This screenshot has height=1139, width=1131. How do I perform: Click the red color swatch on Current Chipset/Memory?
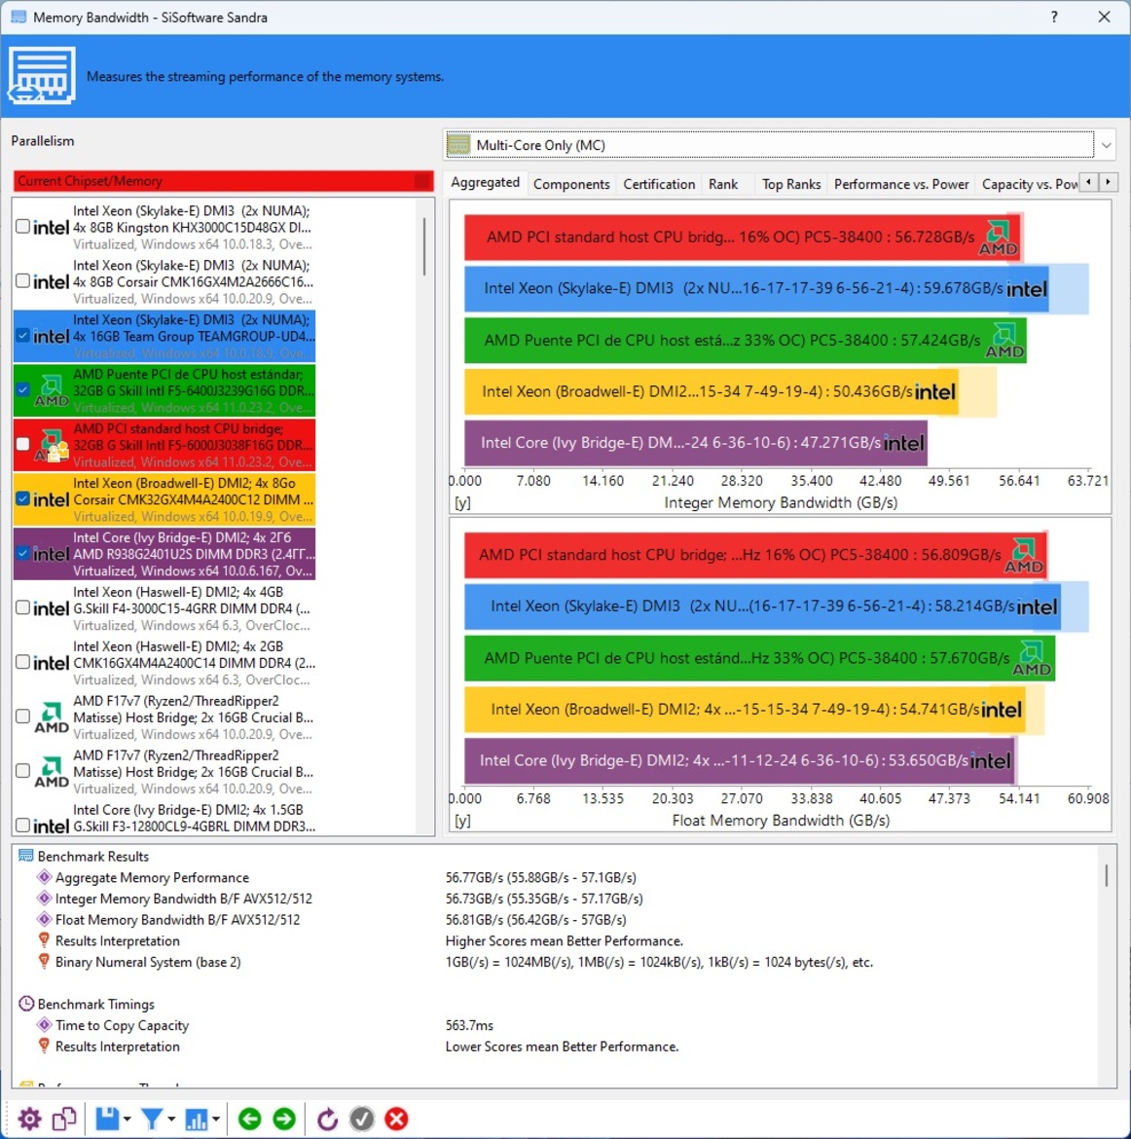[422, 181]
